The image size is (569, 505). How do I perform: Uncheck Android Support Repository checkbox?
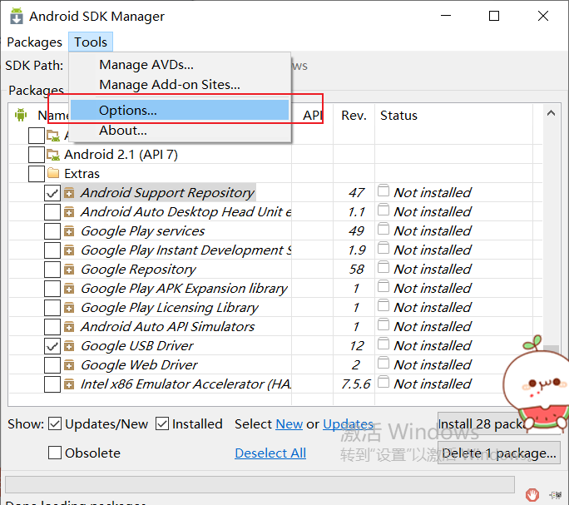click(x=52, y=193)
